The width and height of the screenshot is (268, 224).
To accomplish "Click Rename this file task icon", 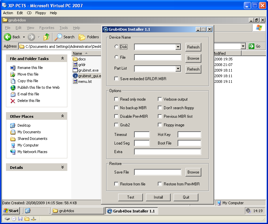I will coord(13,68).
